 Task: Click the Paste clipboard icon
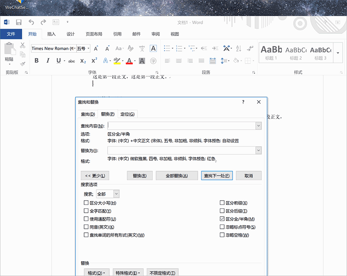click(10, 49)
